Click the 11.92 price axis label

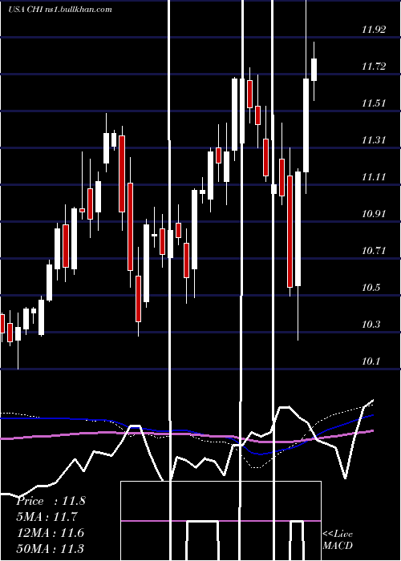[x=374, y=30]
